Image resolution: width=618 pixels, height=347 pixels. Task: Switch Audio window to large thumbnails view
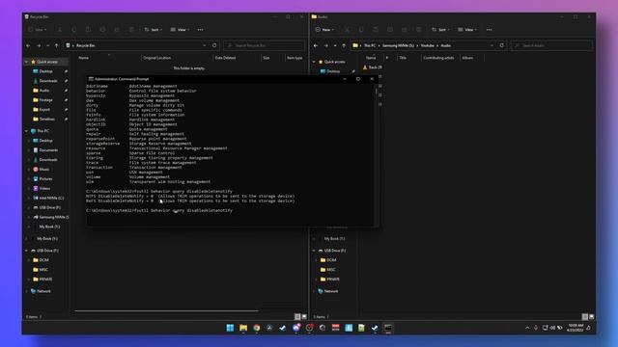(592, 317)
